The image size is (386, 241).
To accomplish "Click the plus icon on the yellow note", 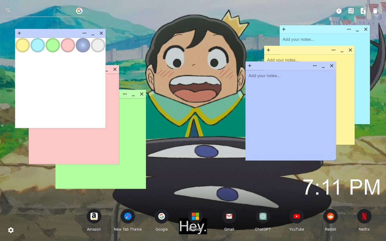I will [x=268, y=50].
